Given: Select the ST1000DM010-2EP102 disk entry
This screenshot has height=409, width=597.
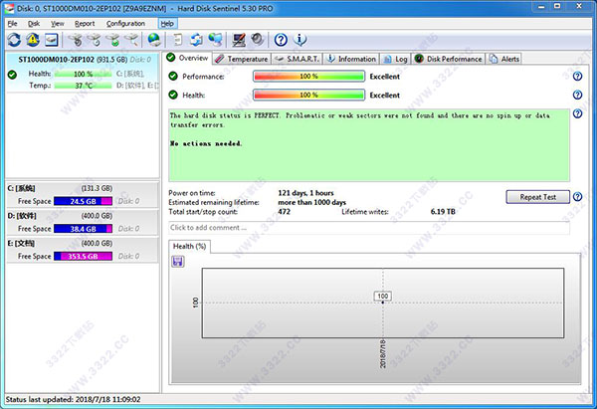Looking at the screenshot, I should click(83, 72).
